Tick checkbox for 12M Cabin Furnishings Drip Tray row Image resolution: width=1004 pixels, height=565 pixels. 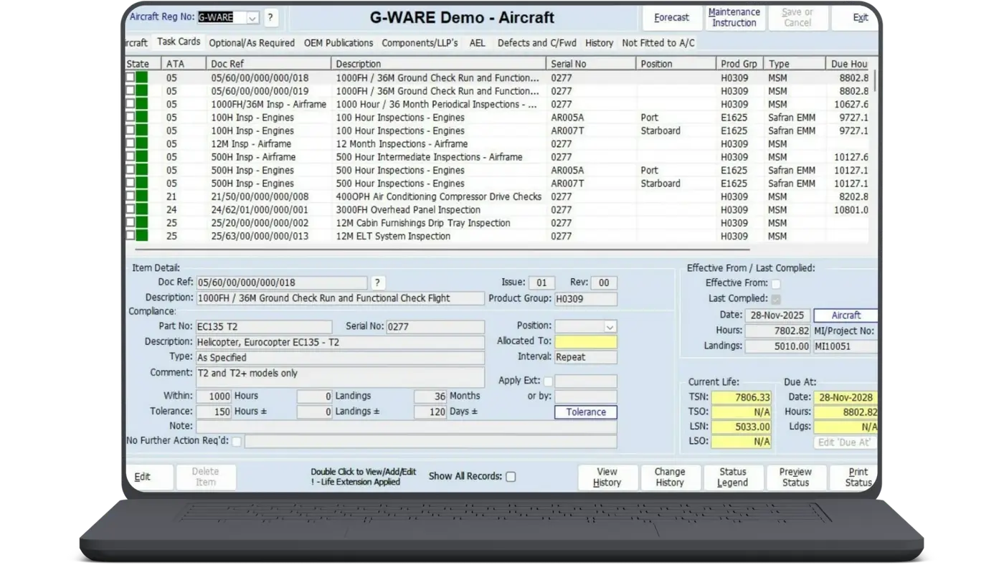pyautogui.click(x=130, y=223)
